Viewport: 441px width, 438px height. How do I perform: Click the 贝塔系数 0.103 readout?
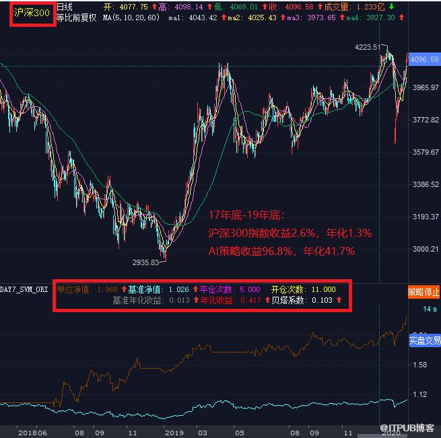[302, 300]
